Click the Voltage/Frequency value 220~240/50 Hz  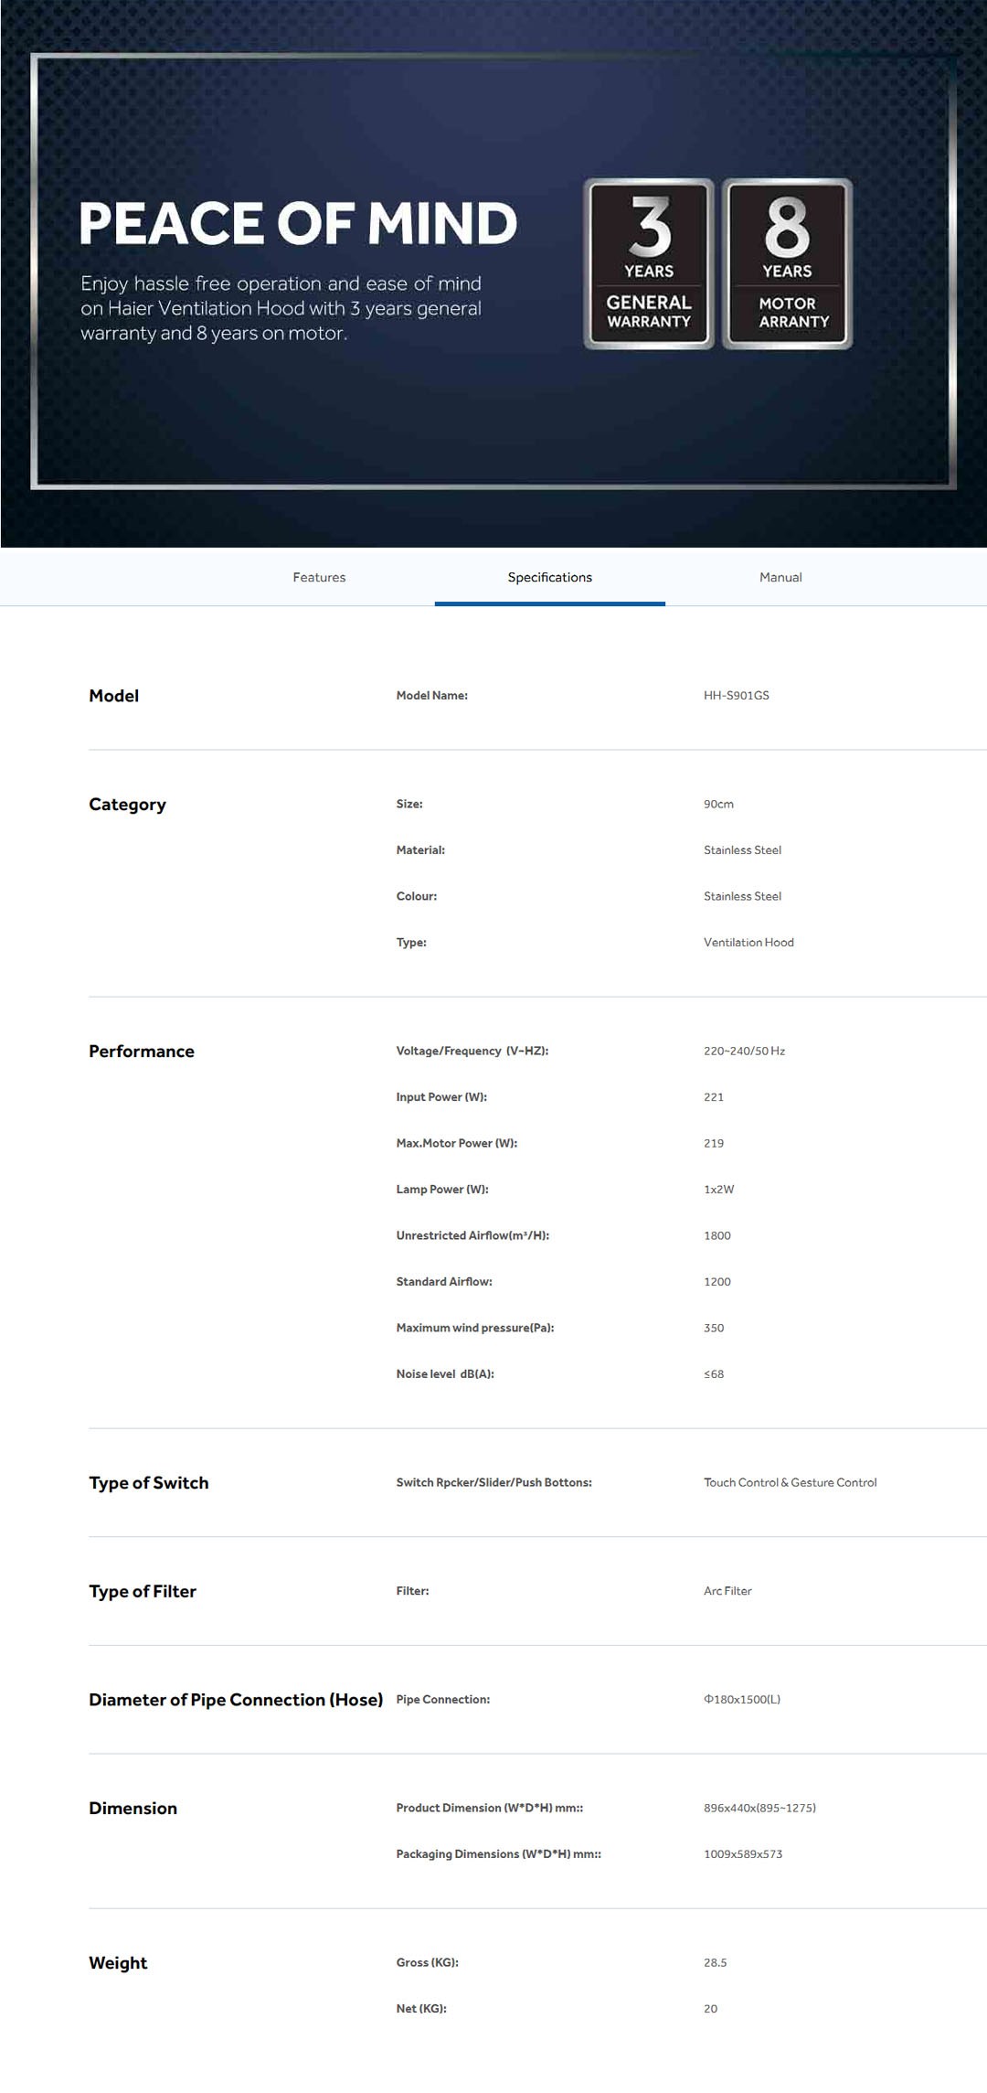(744, 1052)
